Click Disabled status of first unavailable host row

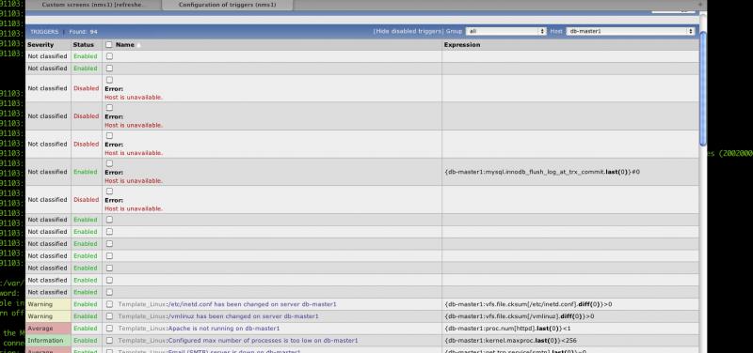(86, 88)
